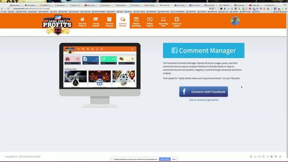
Task: Open the FACEBOOK bookmarks folder
Action: tap(44, 12)
